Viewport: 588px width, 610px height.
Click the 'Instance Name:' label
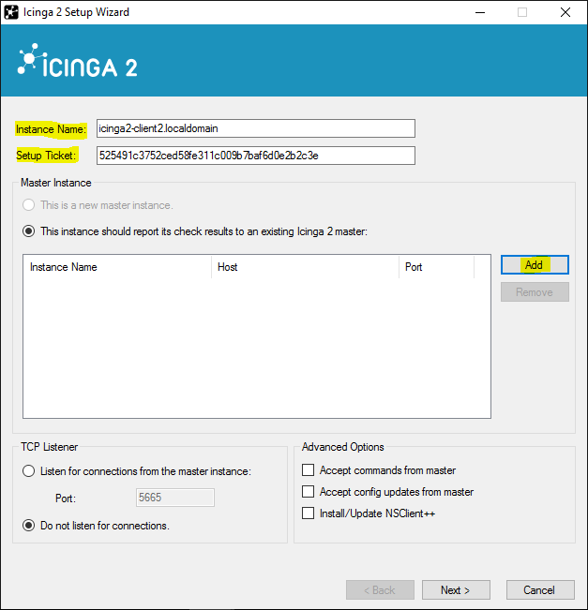51,129
